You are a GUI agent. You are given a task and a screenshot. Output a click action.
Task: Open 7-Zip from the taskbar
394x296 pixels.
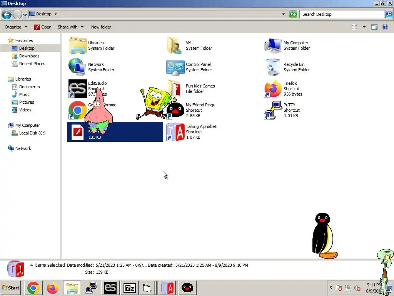(x=129, y=288)
